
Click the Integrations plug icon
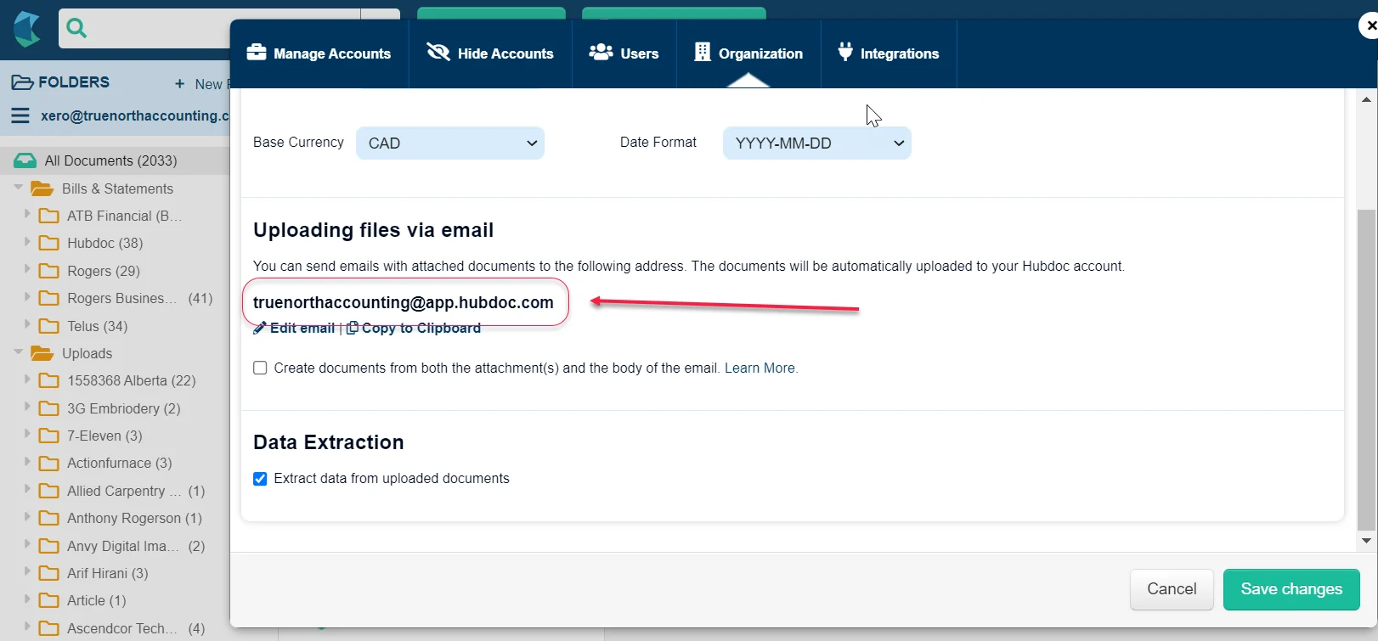(x=845, y=53)
